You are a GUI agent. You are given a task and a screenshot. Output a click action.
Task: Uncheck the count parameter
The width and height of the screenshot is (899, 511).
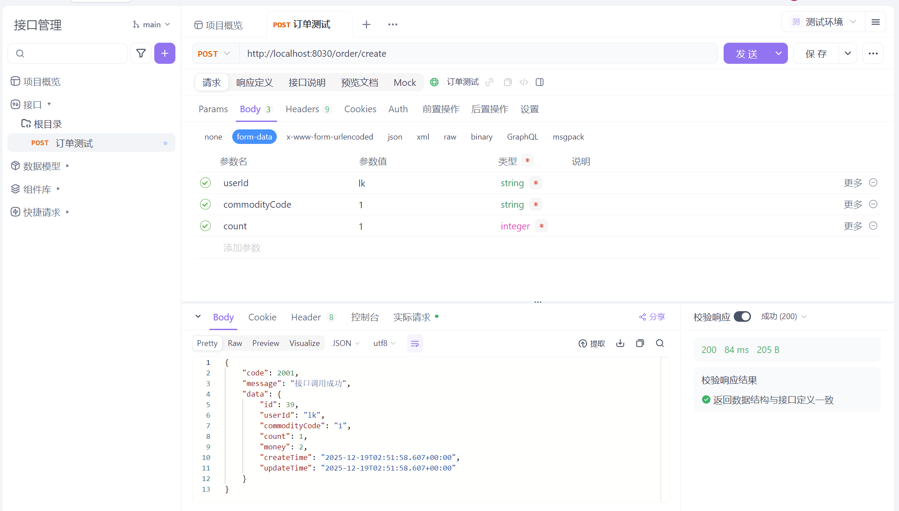[205, 226]
